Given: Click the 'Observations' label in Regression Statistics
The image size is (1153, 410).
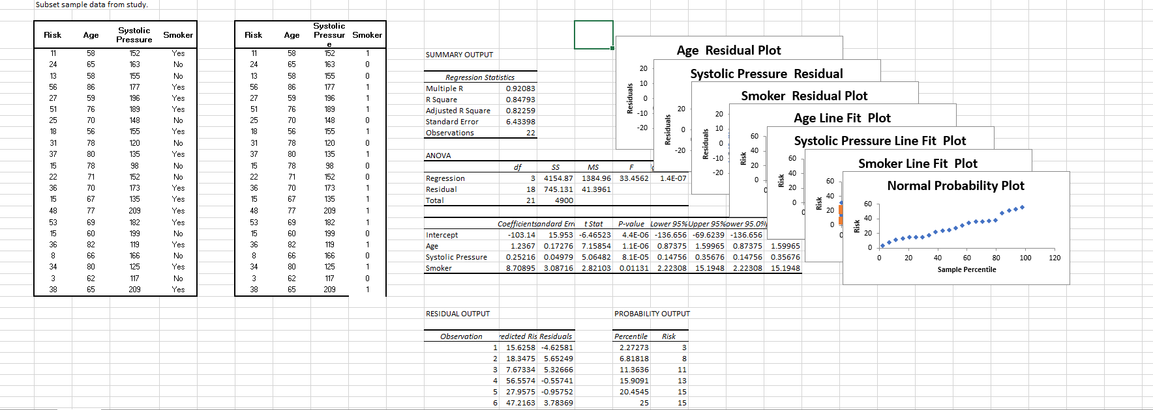Looking at the screenshot, I should coord(450,133).
